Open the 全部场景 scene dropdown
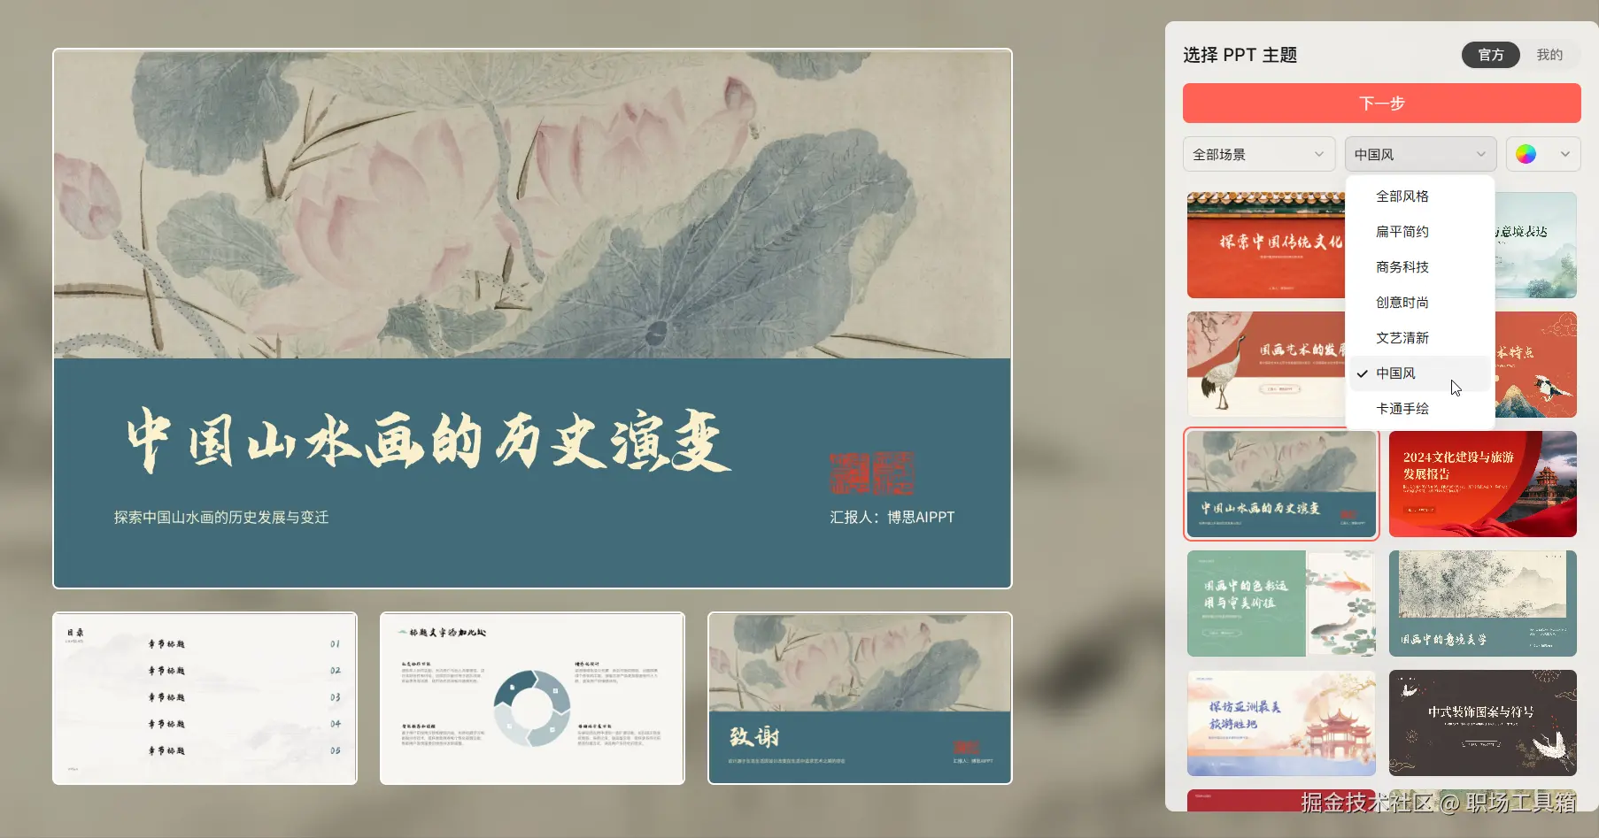The height and width of the screenshot is (838, 1599). point(1258,153)
